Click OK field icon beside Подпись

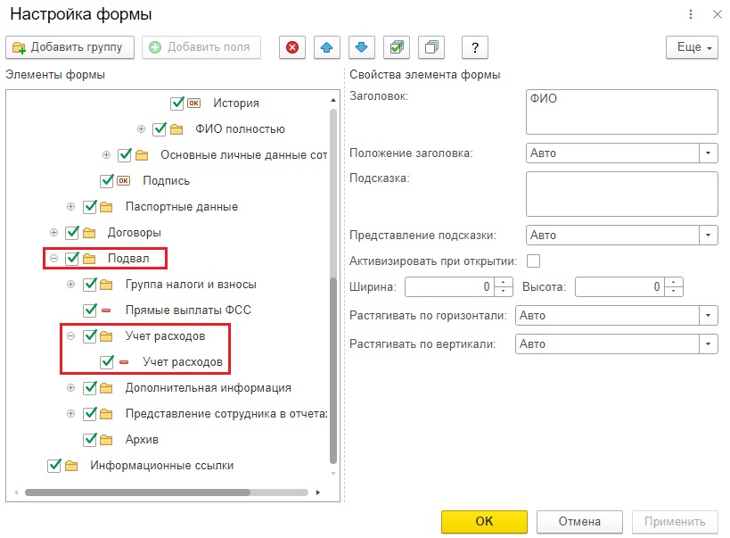[123, 180]
